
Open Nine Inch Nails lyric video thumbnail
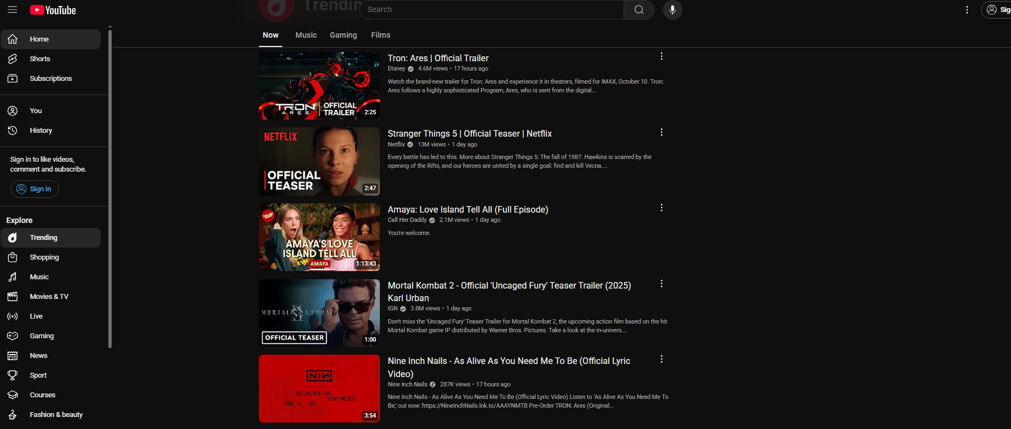319,389
